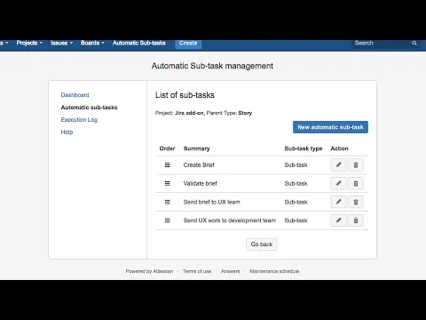Viewport: 426px width, 320px height.
Task: Select Automatic sub-tasks in the sidebar
Action: pos(89,108)
